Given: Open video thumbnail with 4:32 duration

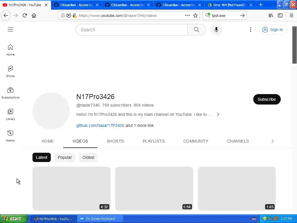Looking at the screenshot, I should [71, 188].
